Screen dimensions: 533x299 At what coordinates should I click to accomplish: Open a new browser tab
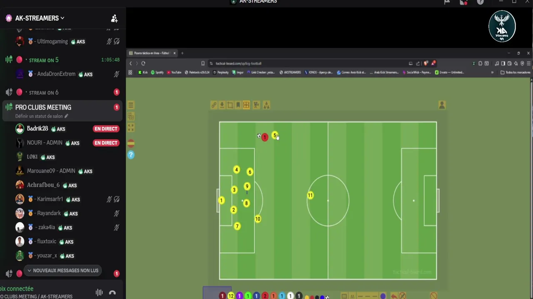(x=182, y=53)
